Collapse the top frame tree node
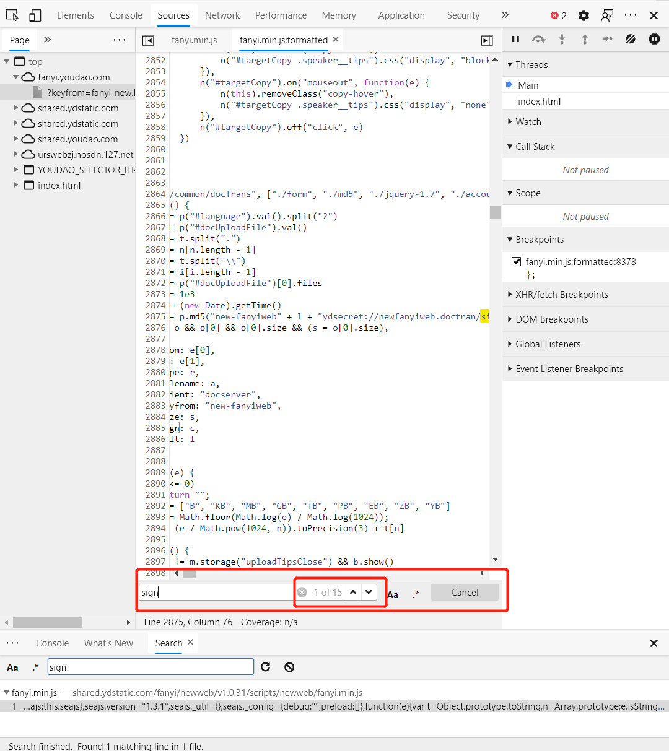The width and height of the screenshot is (669, 751). tap(7, 62)
